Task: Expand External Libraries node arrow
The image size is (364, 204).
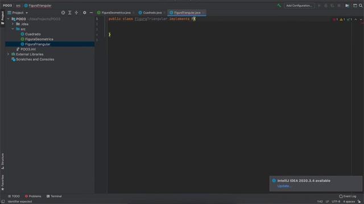Action: pos(9,54)
